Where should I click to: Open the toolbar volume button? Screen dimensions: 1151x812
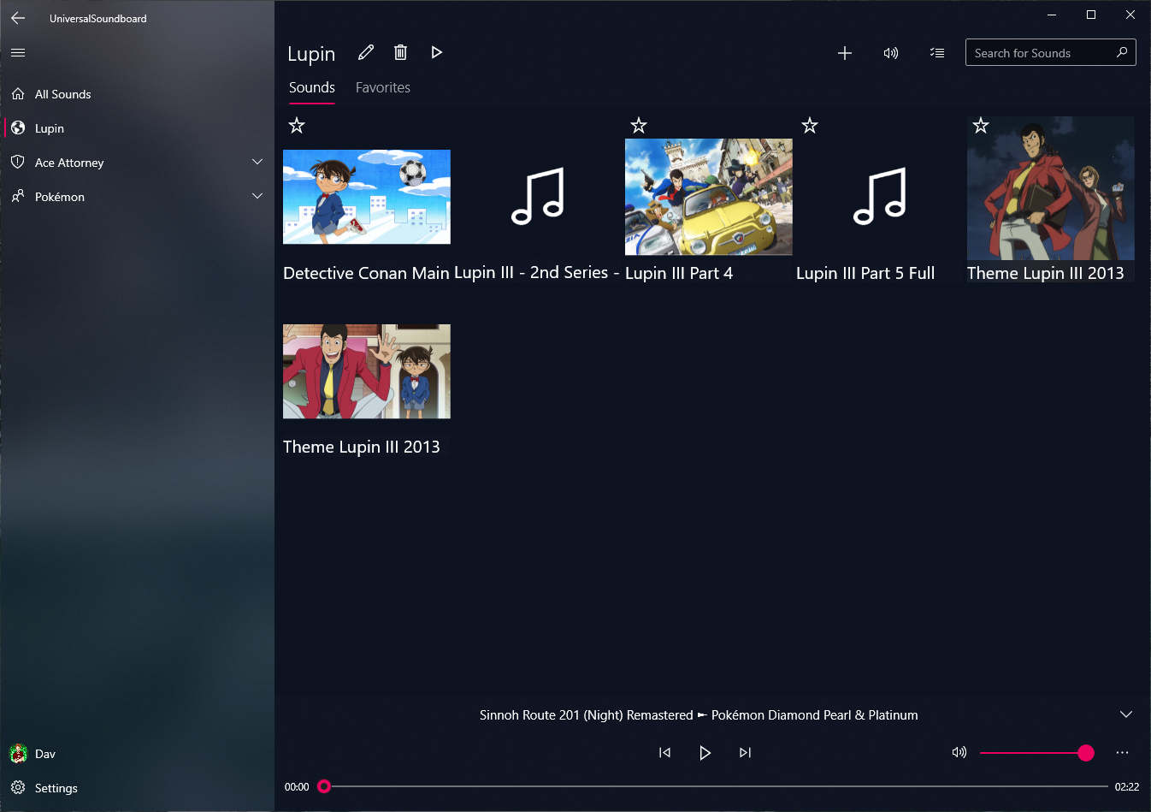[891, 53]
